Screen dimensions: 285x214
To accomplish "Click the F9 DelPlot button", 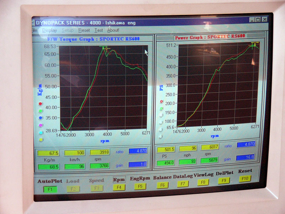I will (224, 181).
